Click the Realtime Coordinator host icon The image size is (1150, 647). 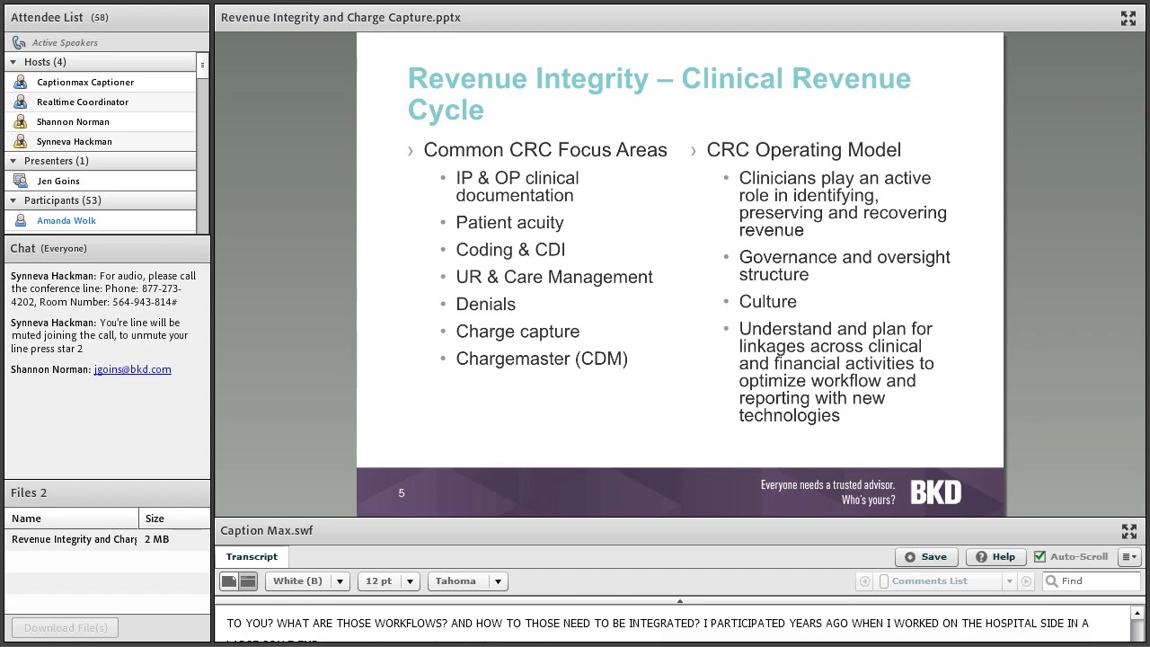coord(21,102)
